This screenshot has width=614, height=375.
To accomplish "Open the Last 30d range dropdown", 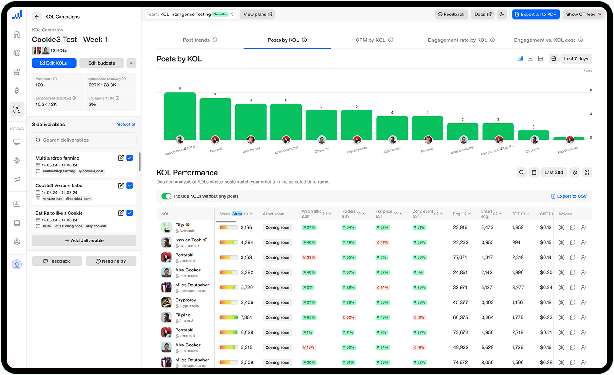I will click(554, 172).
